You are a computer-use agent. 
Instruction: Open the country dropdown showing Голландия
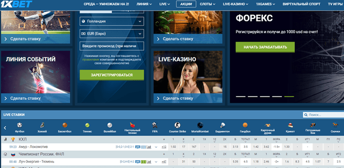click(x=112, y=21)
